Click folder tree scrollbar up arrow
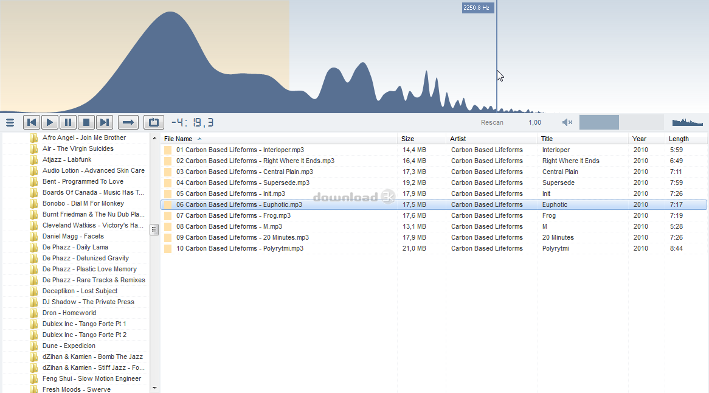This screenshot has height=393, width=709. (x=154, y=138)
